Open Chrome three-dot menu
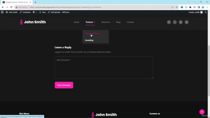This screenshot has height=118, width=210. 207,7
